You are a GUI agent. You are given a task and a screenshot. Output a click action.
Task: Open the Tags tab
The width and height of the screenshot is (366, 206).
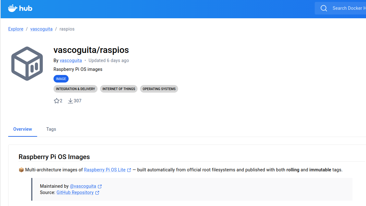point(51,129)
